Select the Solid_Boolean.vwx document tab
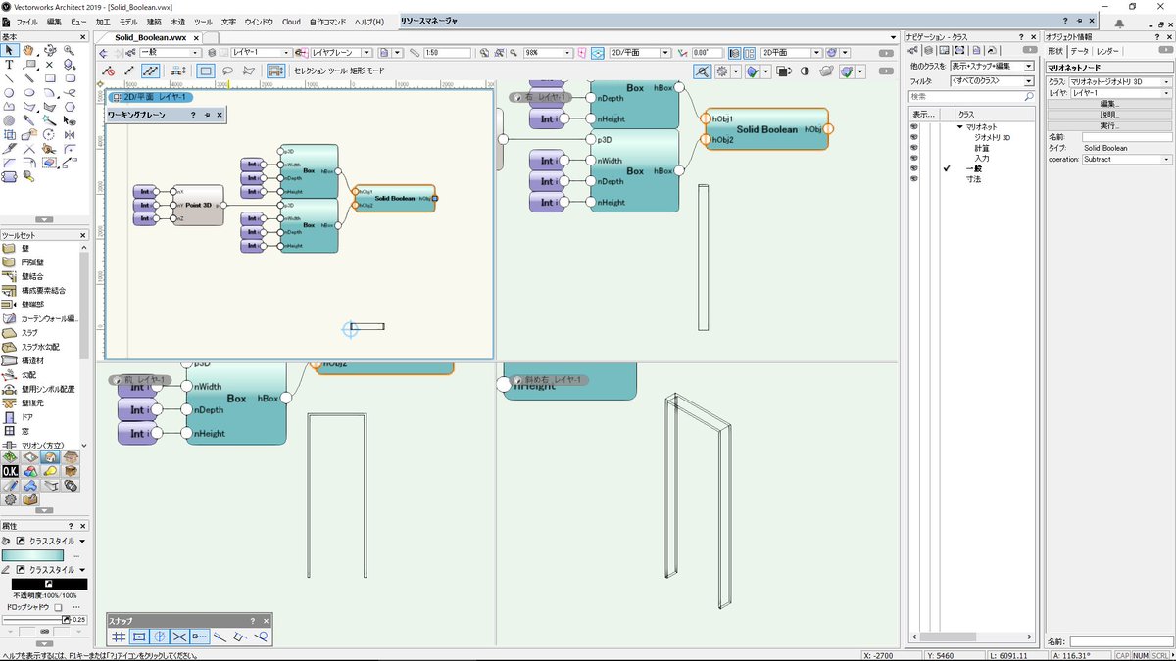 point(151,37)
